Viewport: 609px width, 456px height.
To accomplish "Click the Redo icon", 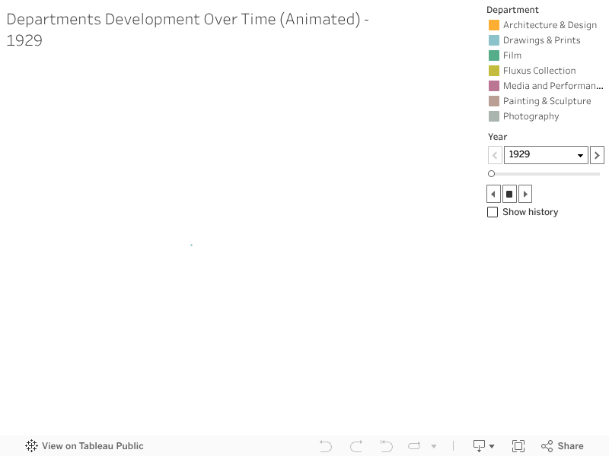I will pyautogui.click(x=356, y=446).
